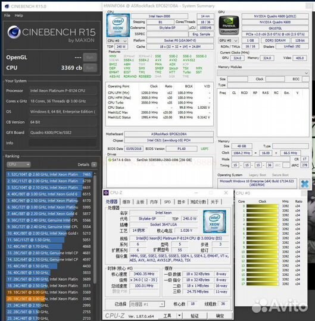
Task: Select ranking row 4 40C/80T Xeon Gold
Action: tap(49, 194)
